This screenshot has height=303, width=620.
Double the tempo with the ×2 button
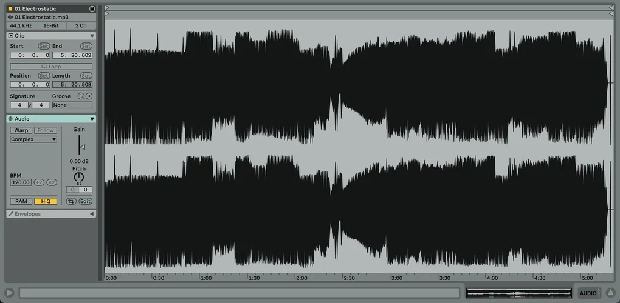52,182
